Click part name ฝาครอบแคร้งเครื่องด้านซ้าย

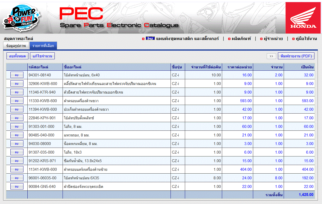click(86, 169)
